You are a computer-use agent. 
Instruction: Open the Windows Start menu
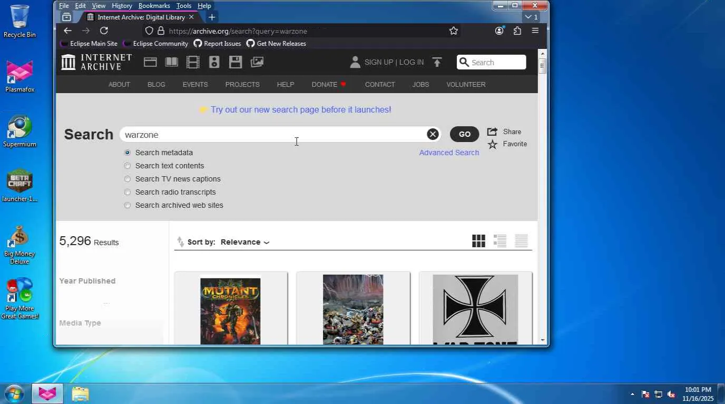(14, 393)
